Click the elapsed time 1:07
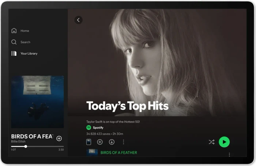The image size is (256, 166). [14, 150]
